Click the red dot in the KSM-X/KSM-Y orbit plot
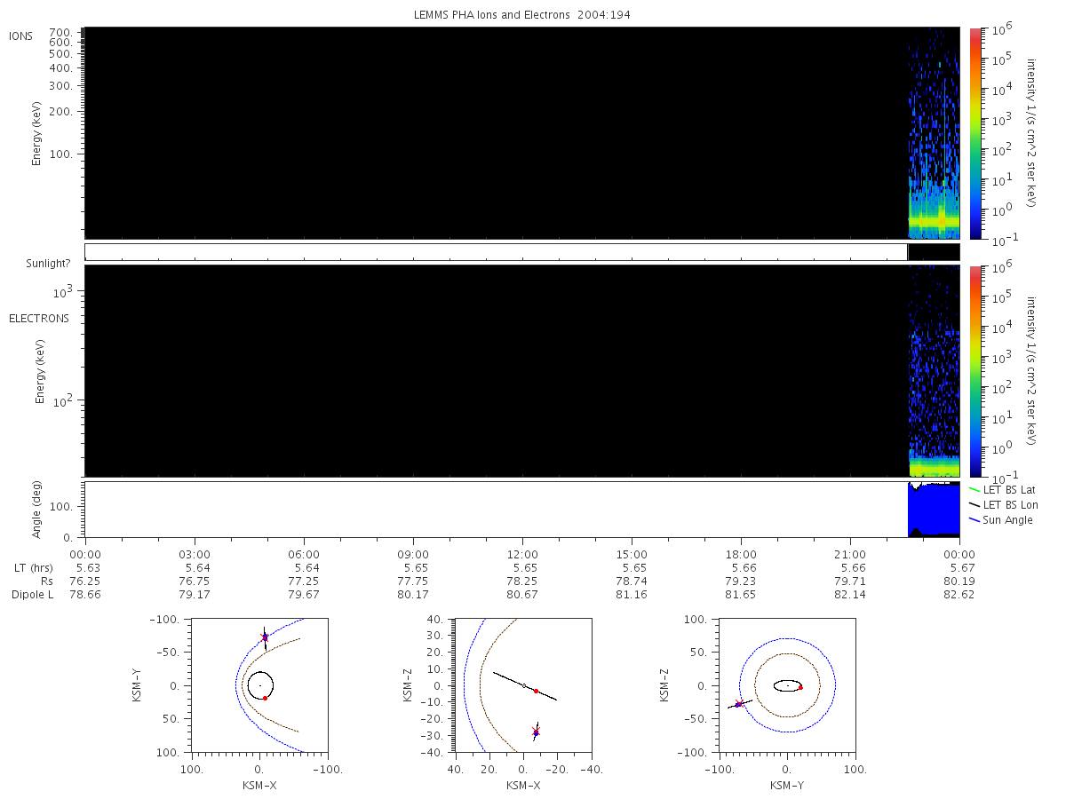Viewport: 1066px width, 799px height. 265,699
